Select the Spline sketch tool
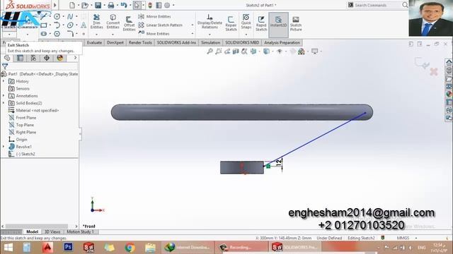Image resolution: width=453 pixels, height=254 pixels. (70, 17)
